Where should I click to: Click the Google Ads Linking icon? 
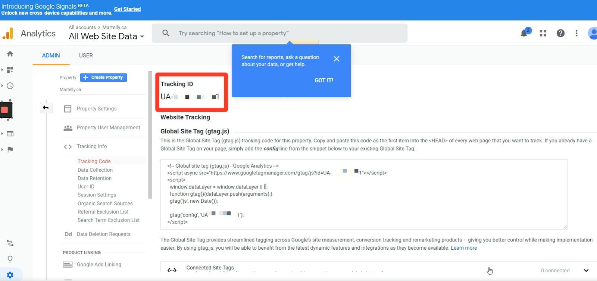tap(68, 265)
